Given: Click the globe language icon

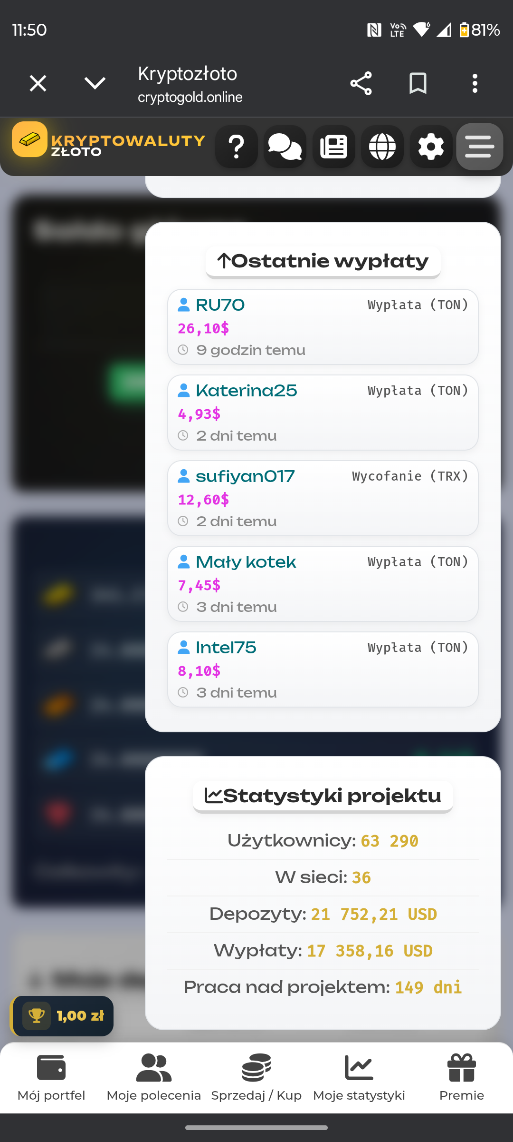Looking at the screenshot, I should pyautogui.click(x=382, y=147).
